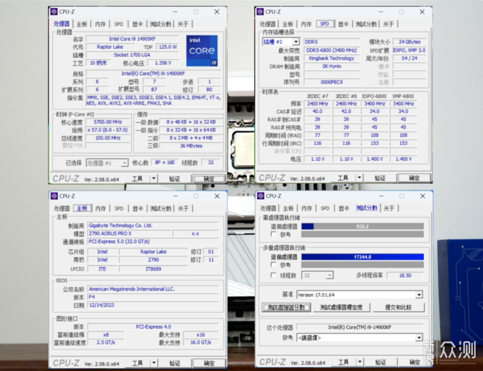Click the SK Hynix DRAM manufacturer field
The width and height of the screenshot is (483, 371).
pyautogui.click(x=331, y=66)
